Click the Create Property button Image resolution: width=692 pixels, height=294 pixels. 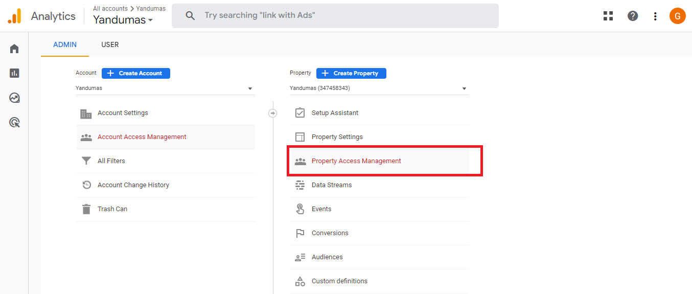point(351,73)
